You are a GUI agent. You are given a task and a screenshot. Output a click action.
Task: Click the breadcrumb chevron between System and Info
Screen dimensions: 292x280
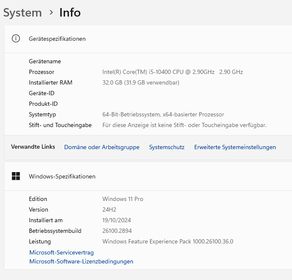coord(51,13)
